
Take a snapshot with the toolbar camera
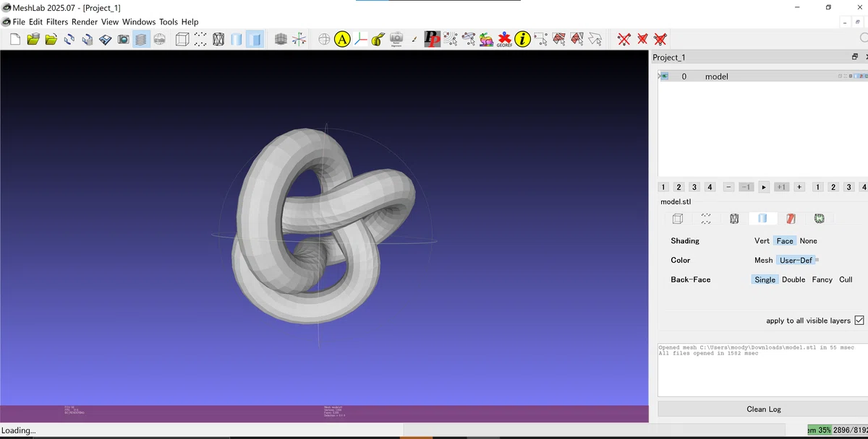123,39
